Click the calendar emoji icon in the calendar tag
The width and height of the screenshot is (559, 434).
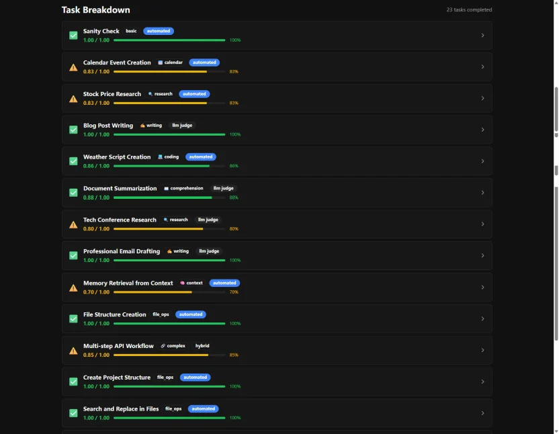(161, 62)
